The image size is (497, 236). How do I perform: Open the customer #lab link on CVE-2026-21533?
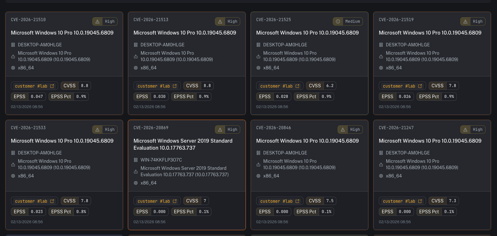[x=34, y=201]
